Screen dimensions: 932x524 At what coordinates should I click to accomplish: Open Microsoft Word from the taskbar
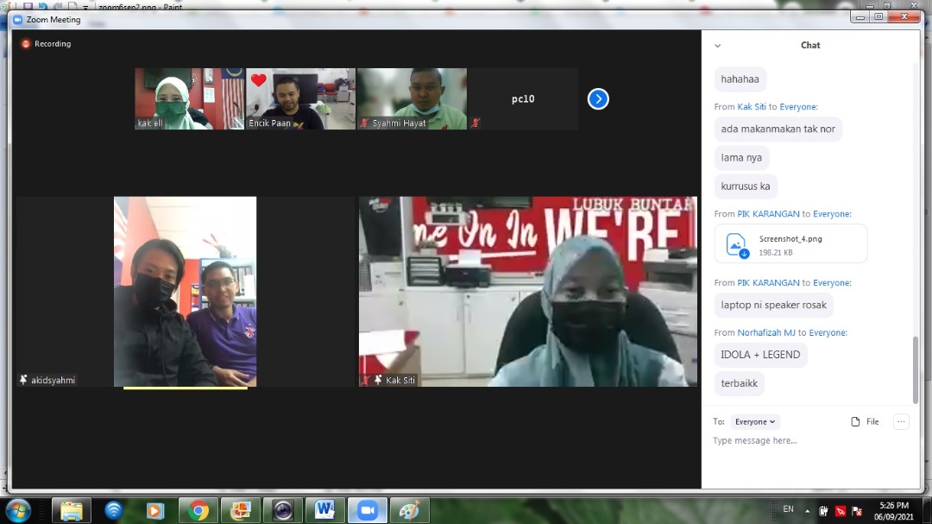click(x=324, y=510)
